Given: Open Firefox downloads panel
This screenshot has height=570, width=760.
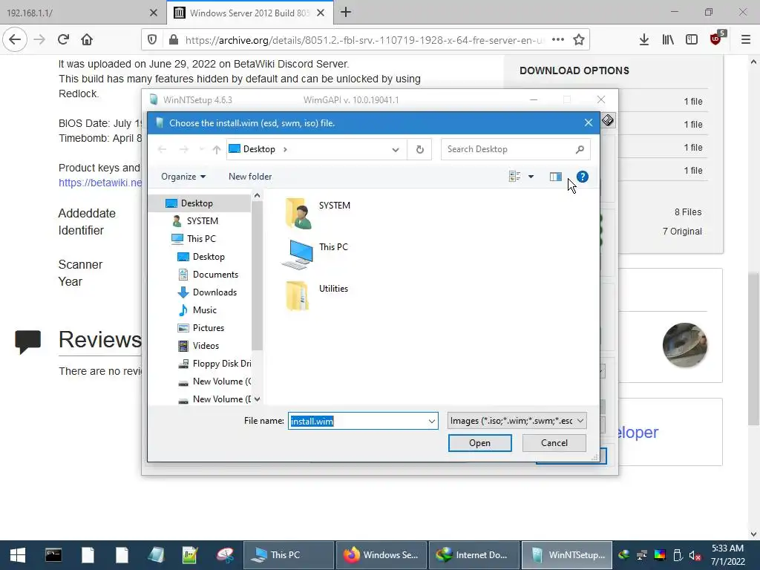Looking at the screenshot, I should [643, 40].
